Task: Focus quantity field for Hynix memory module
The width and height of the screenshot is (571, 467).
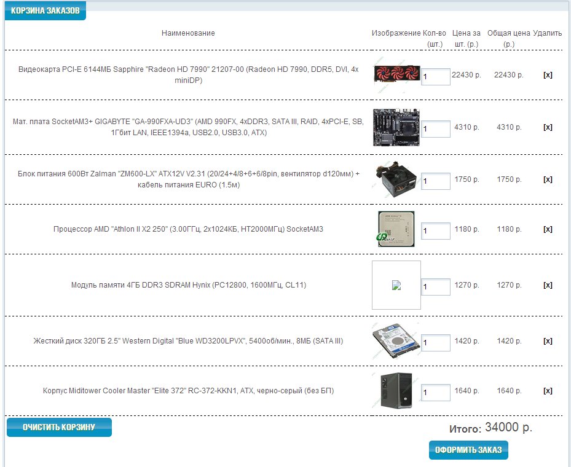Action: point(436,287)
